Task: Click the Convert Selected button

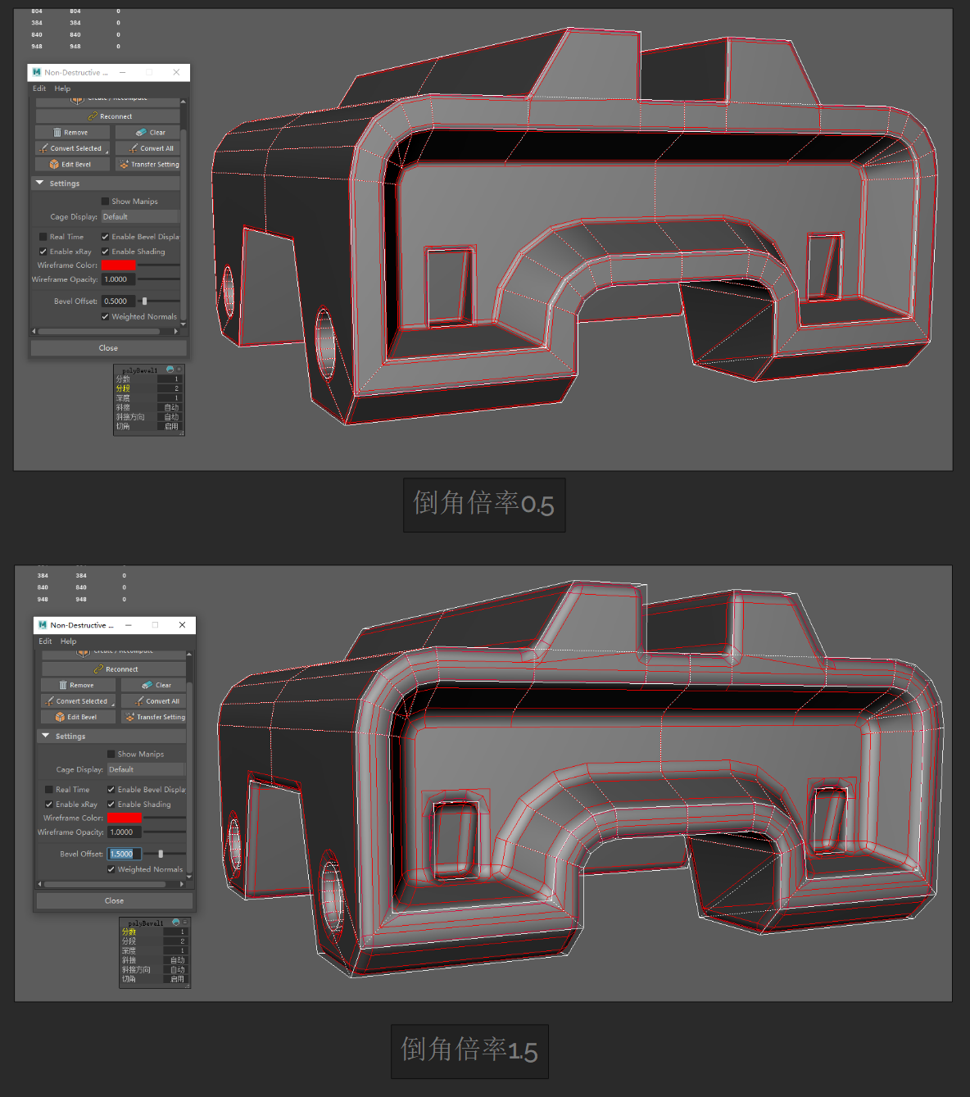Action: (74, 148)
